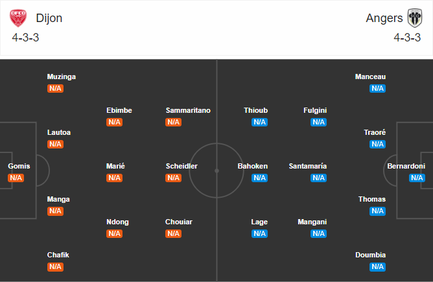Click the N/A badge under Bahoken
Image resolution: width=433 pixels, height=282 pixels.
click(x=259, y=178)
